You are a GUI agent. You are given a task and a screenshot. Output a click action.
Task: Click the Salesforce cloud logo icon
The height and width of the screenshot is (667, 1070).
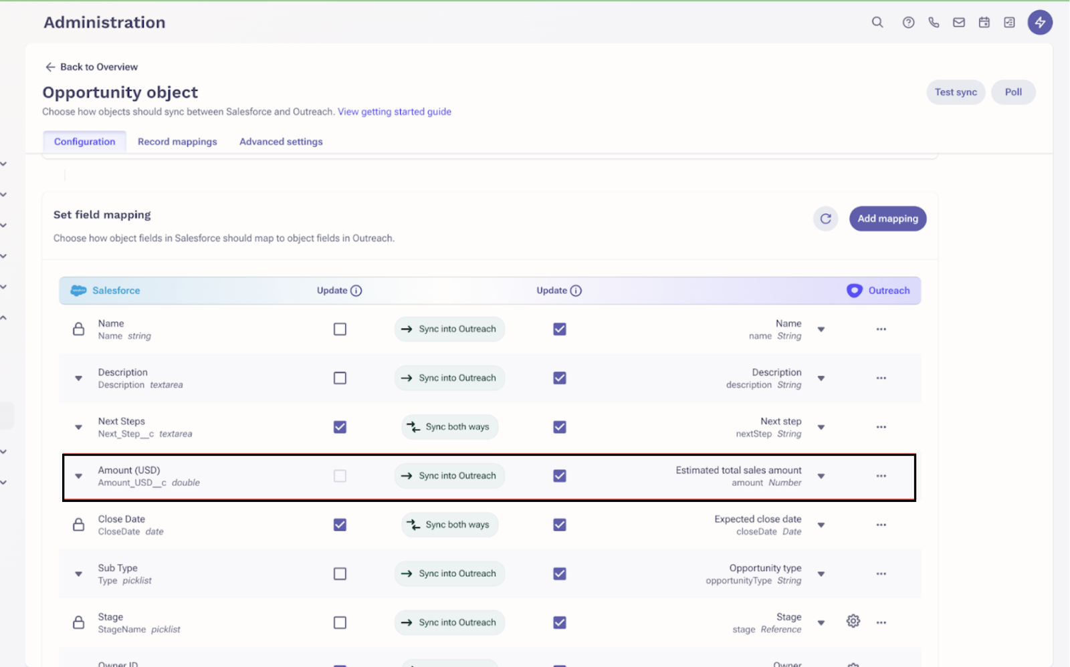[79, 291]
